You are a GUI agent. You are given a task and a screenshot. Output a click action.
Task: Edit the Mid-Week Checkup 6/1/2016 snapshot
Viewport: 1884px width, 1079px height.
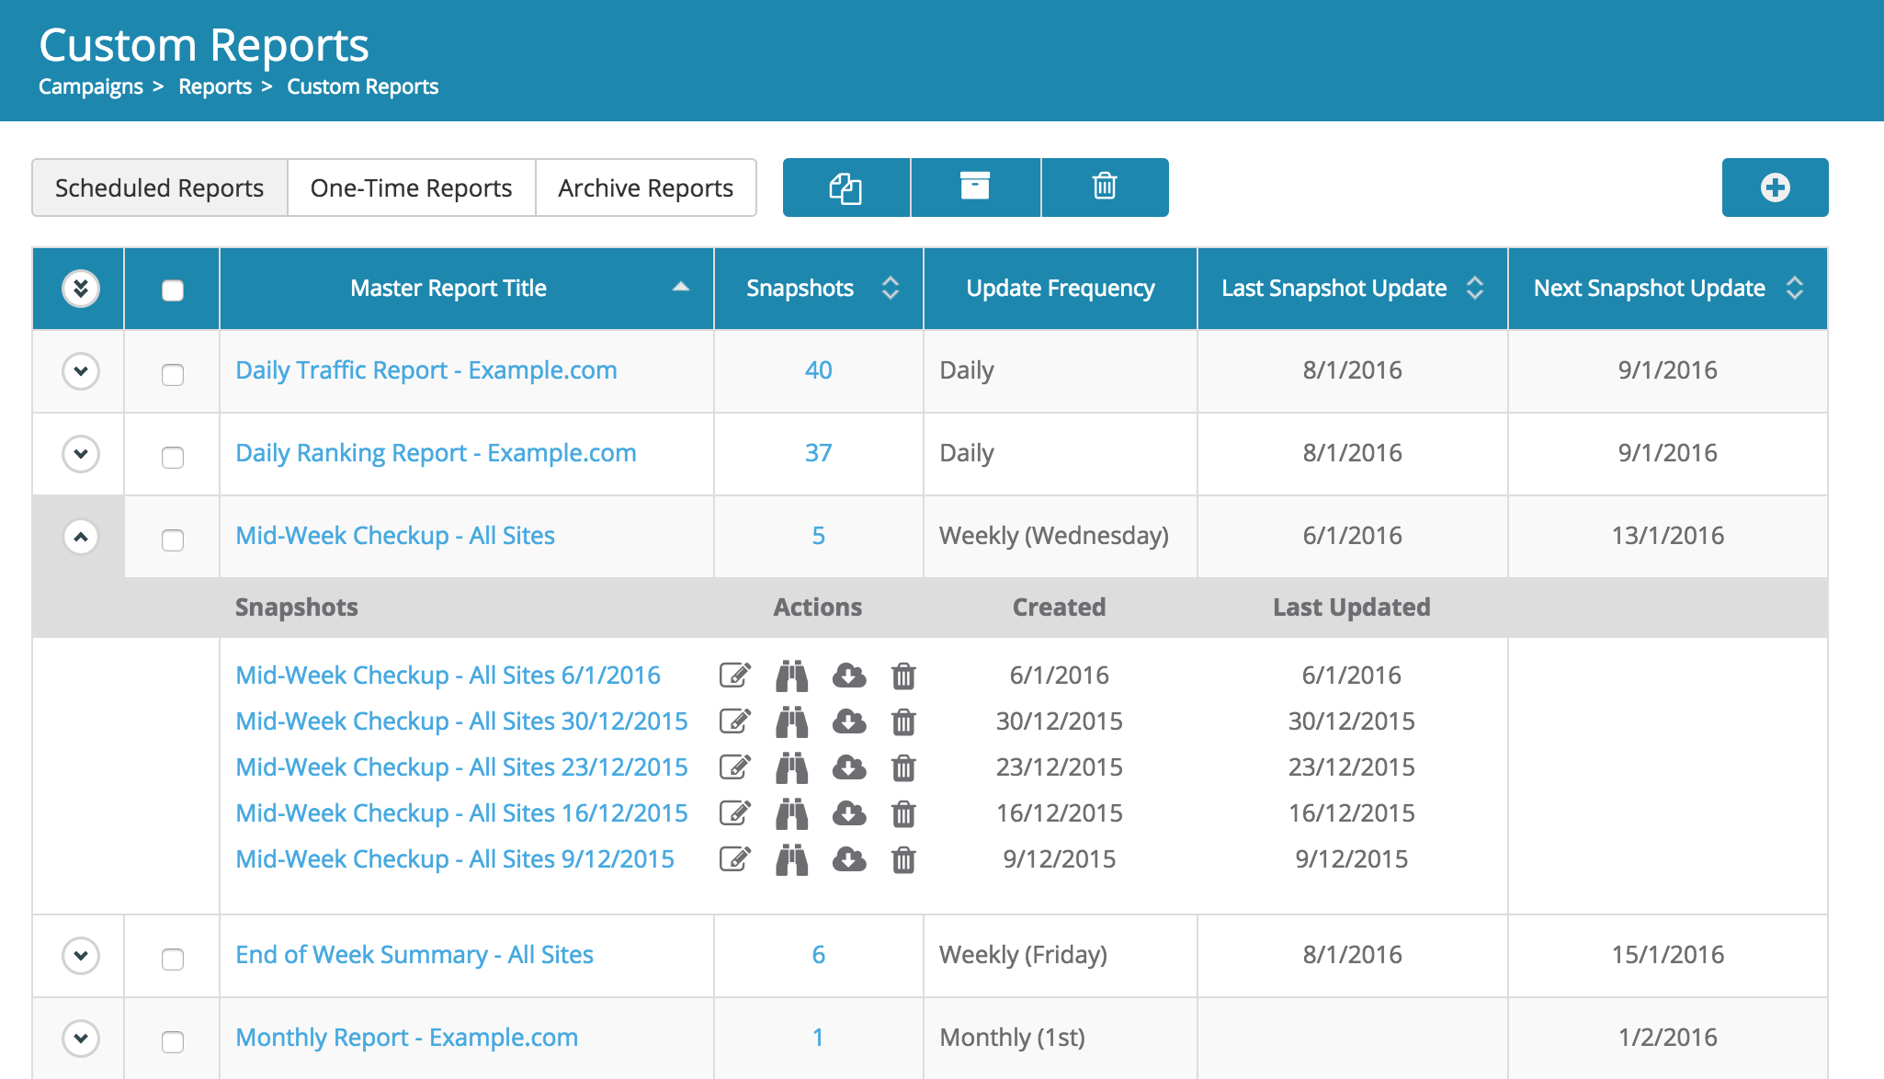[733, 676]
